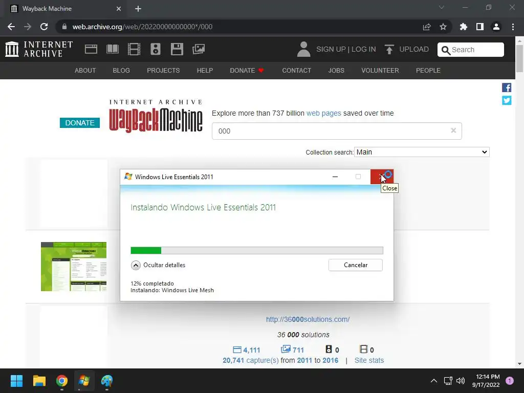524x393 pixels.
Task: Go back to the previous page in Chrome
Action: point(11,27)
